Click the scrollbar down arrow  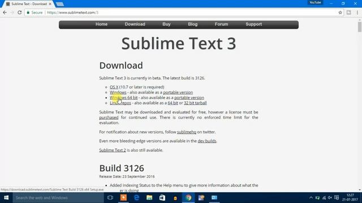click(x=360, y=190)
